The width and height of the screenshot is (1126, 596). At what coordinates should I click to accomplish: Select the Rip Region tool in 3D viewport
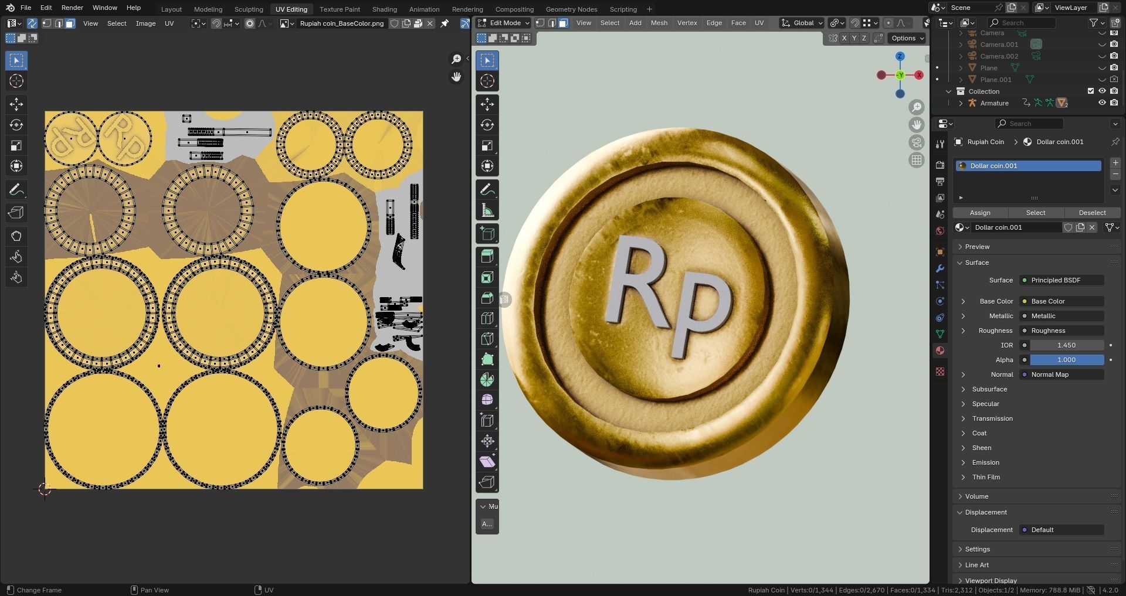[487, 482]
